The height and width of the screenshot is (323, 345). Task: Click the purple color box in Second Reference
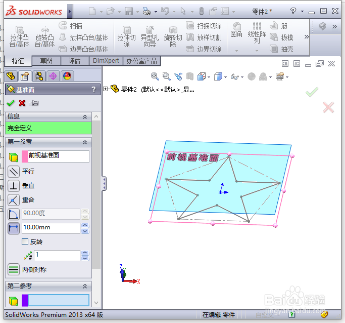pyautogui.click(x=25, y=300)
